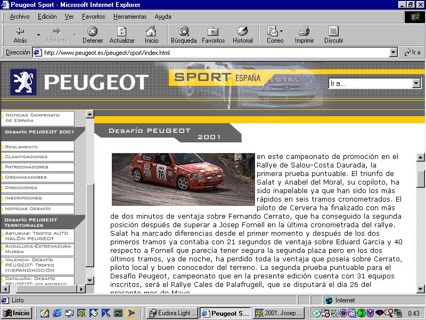Click the article vertical scrollbar thumb
The height and width of the screenshot is (320, 426).
pos(420,179)
